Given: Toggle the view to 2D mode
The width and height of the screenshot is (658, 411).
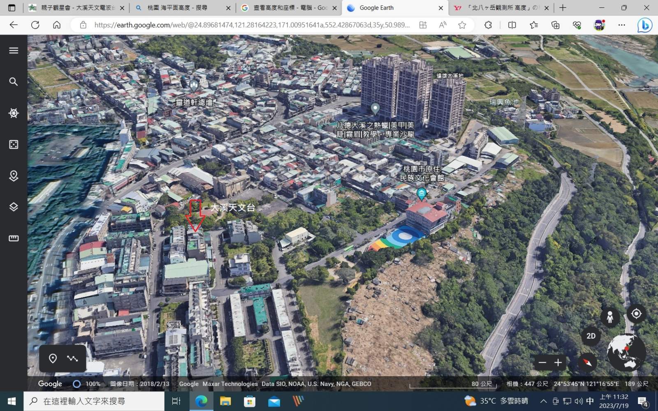Looking at the screenshot, I should point(591,336).
